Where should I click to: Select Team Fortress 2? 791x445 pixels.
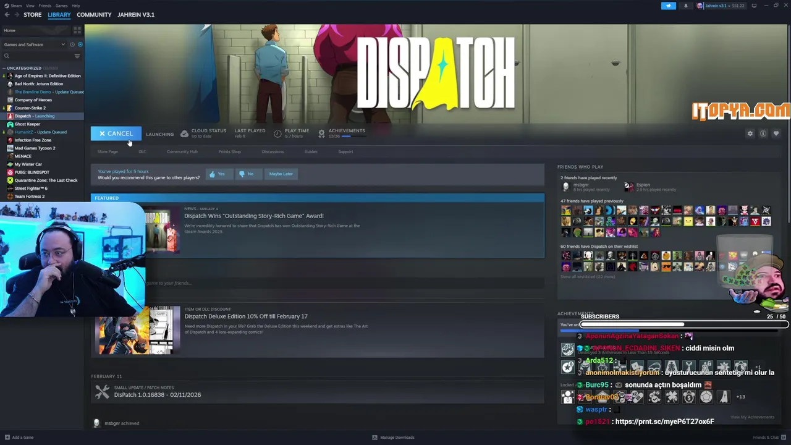click(x=42, y=197)
